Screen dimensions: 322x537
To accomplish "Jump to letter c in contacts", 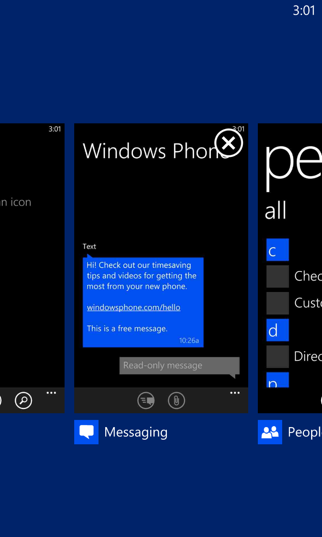I will tap(278, 250).
